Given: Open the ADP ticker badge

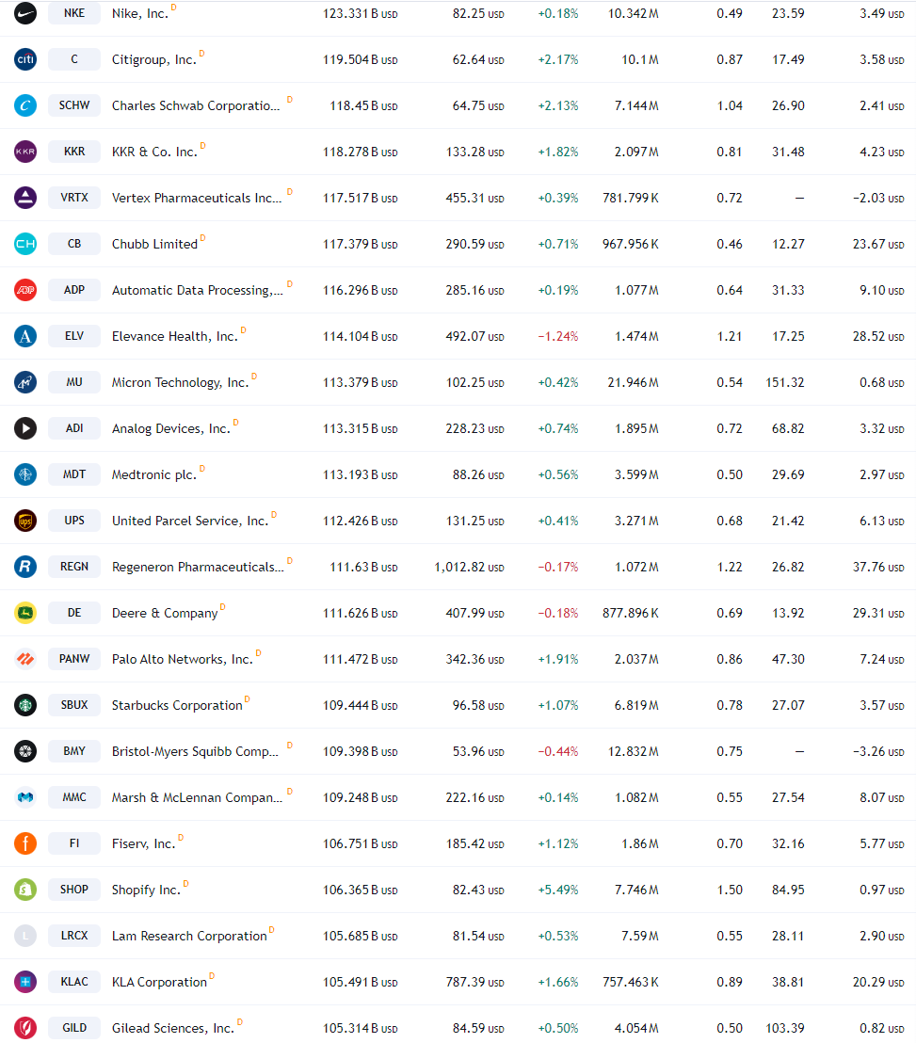Looking at the screenshot, I should [x=74, y=290].
